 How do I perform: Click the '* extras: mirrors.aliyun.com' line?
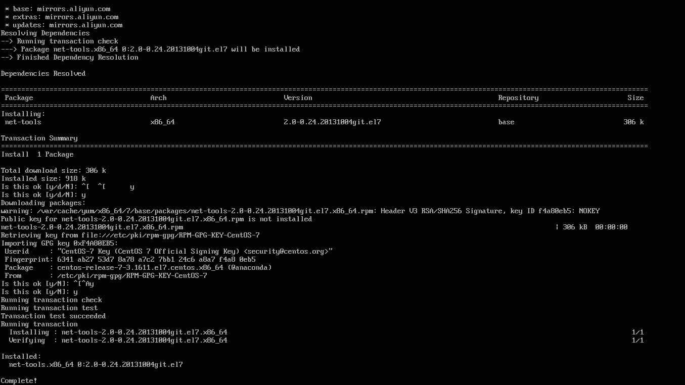[x=62, y=17]
